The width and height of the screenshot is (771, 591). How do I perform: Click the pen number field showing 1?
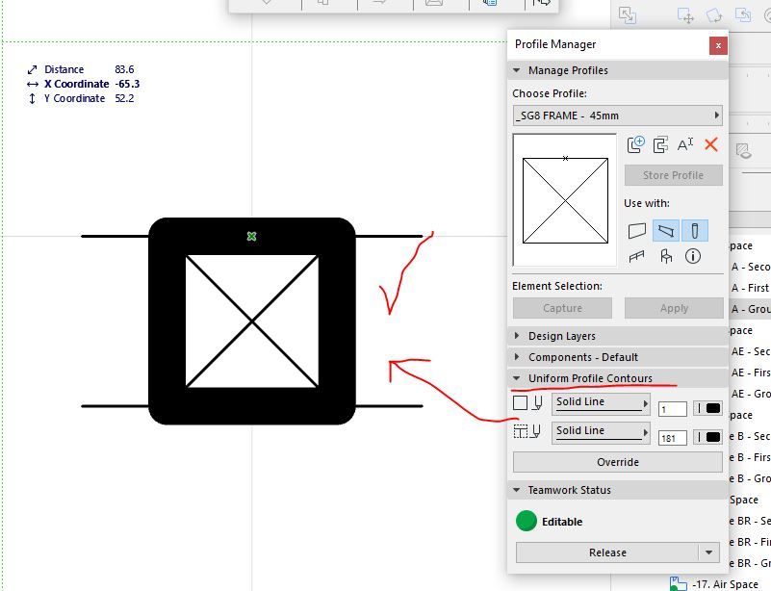coord(672,409)
